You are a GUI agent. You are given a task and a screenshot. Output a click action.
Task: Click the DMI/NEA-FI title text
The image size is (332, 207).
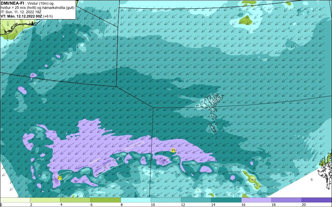click(x=12, y=3)
